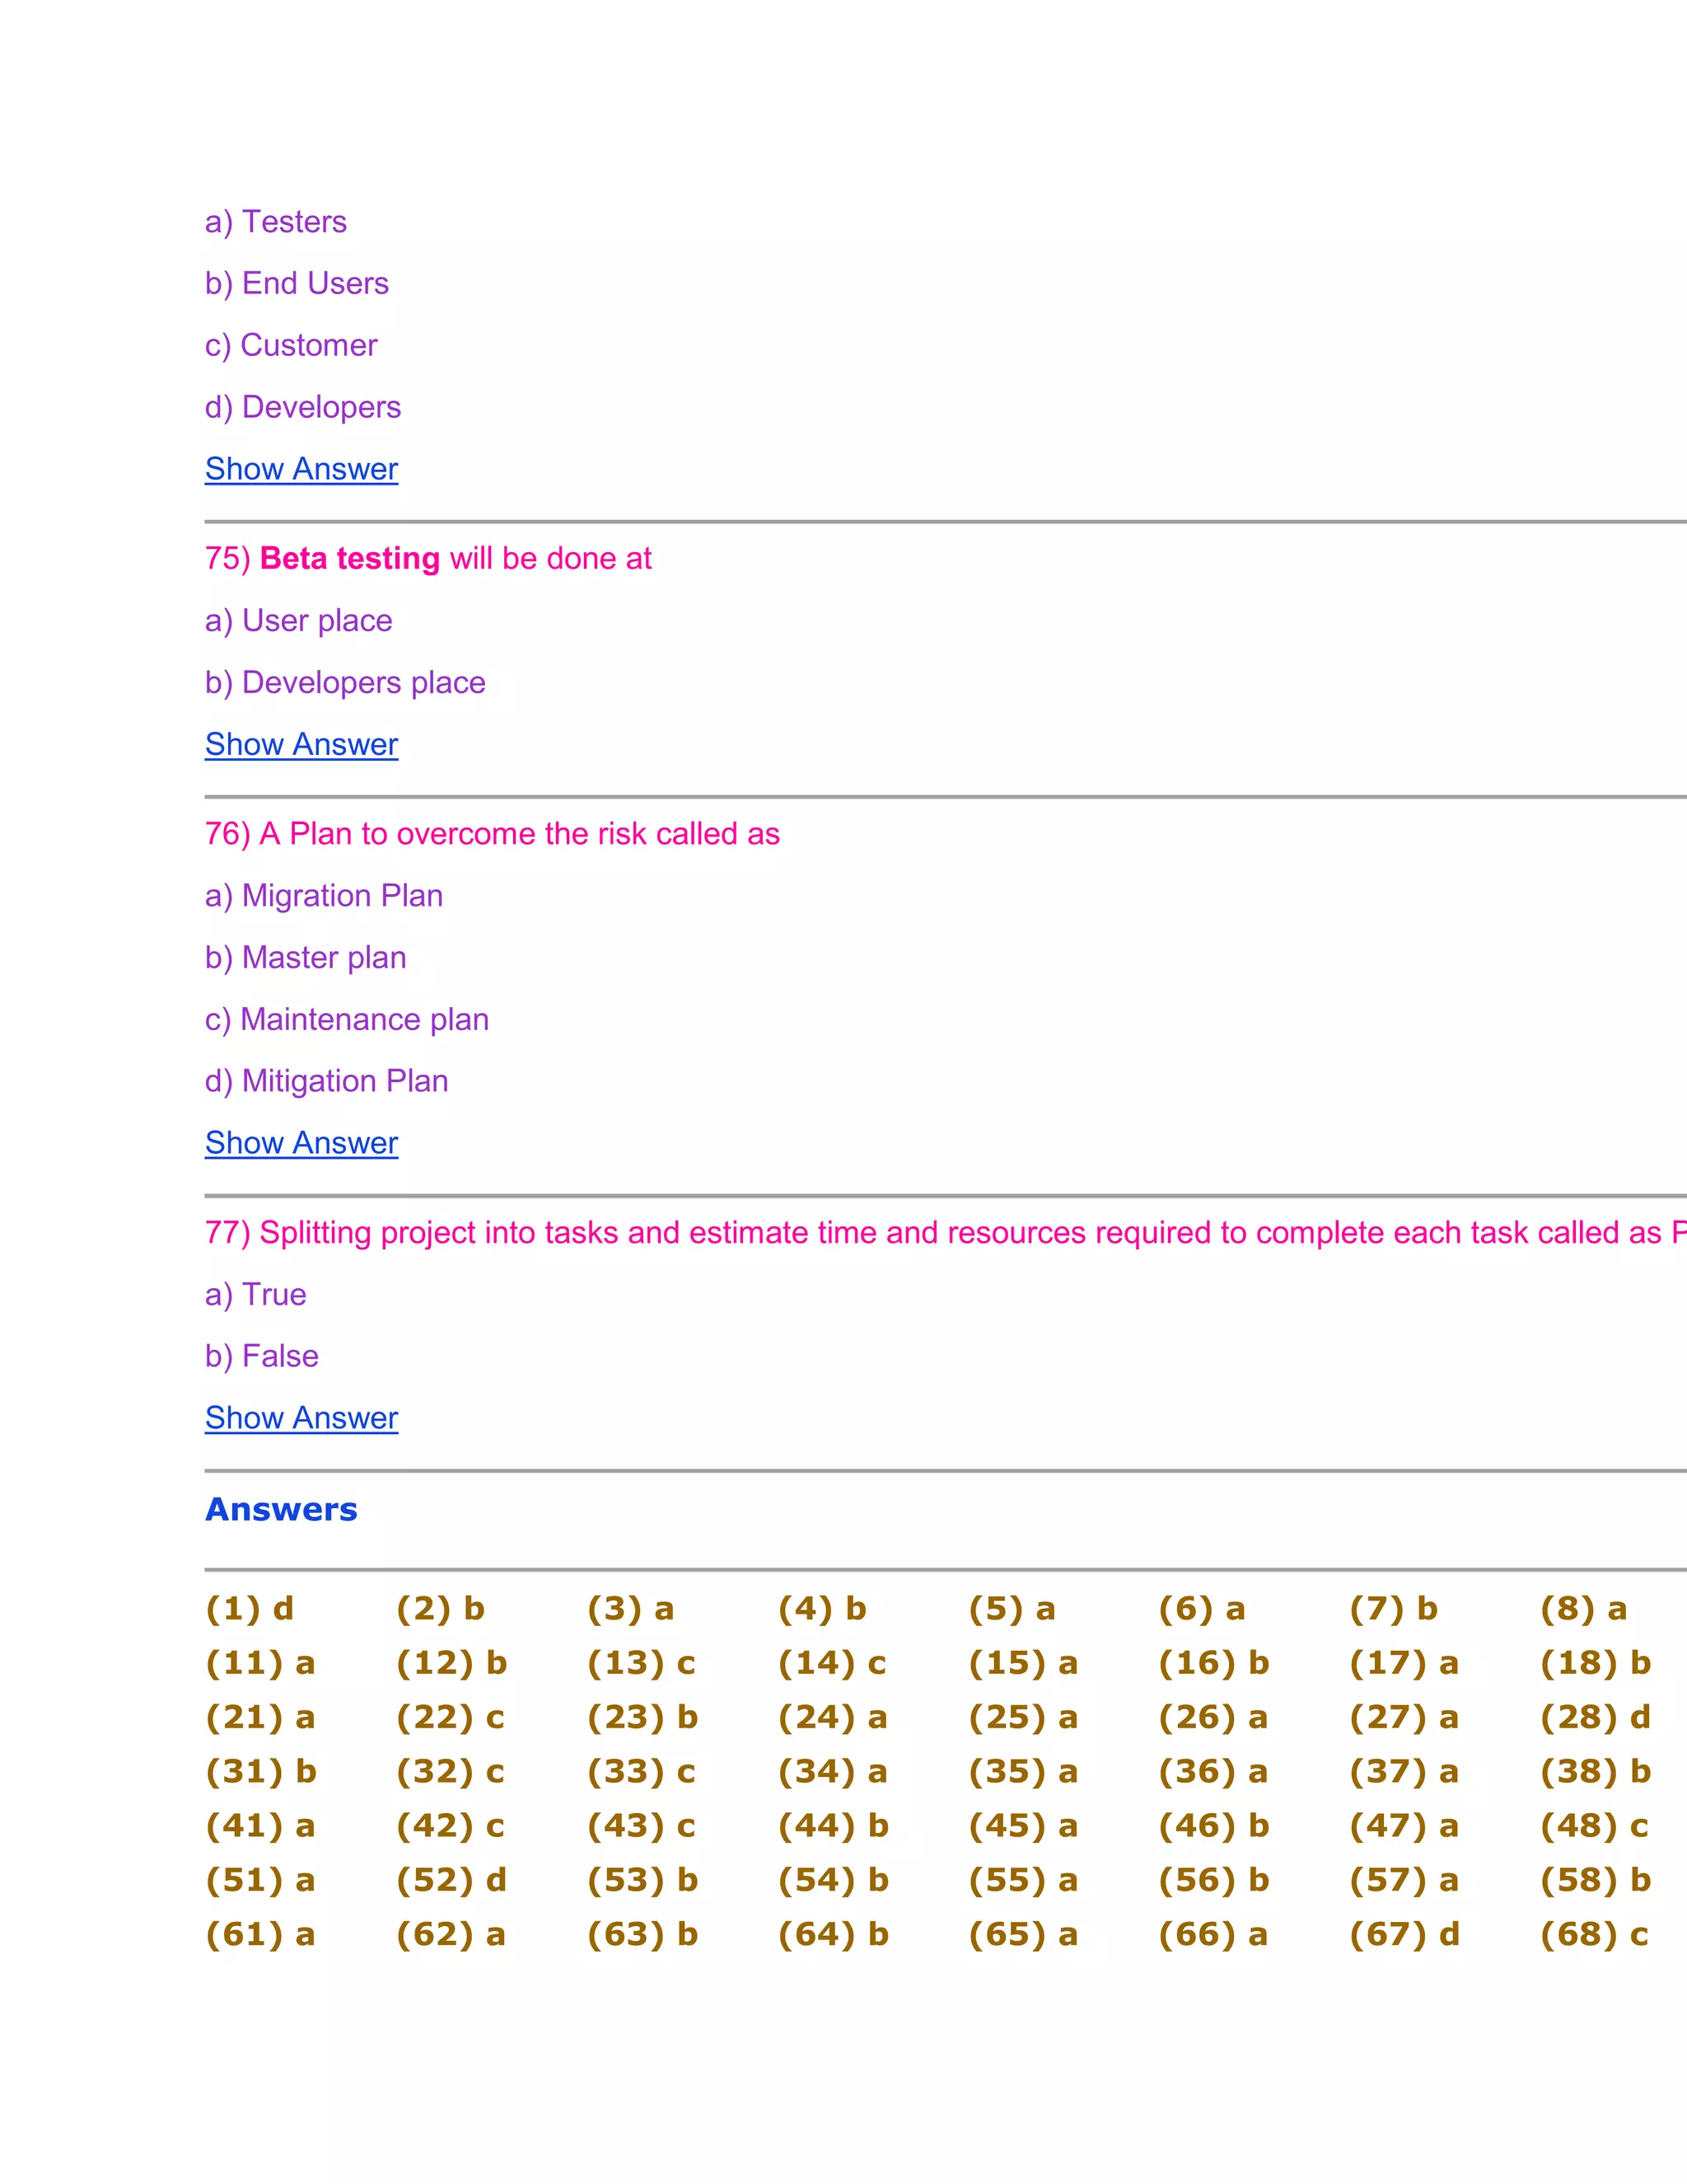Click answer entry '(52) d'
The image size is (1687, 2184).
tap(451, 1880)
